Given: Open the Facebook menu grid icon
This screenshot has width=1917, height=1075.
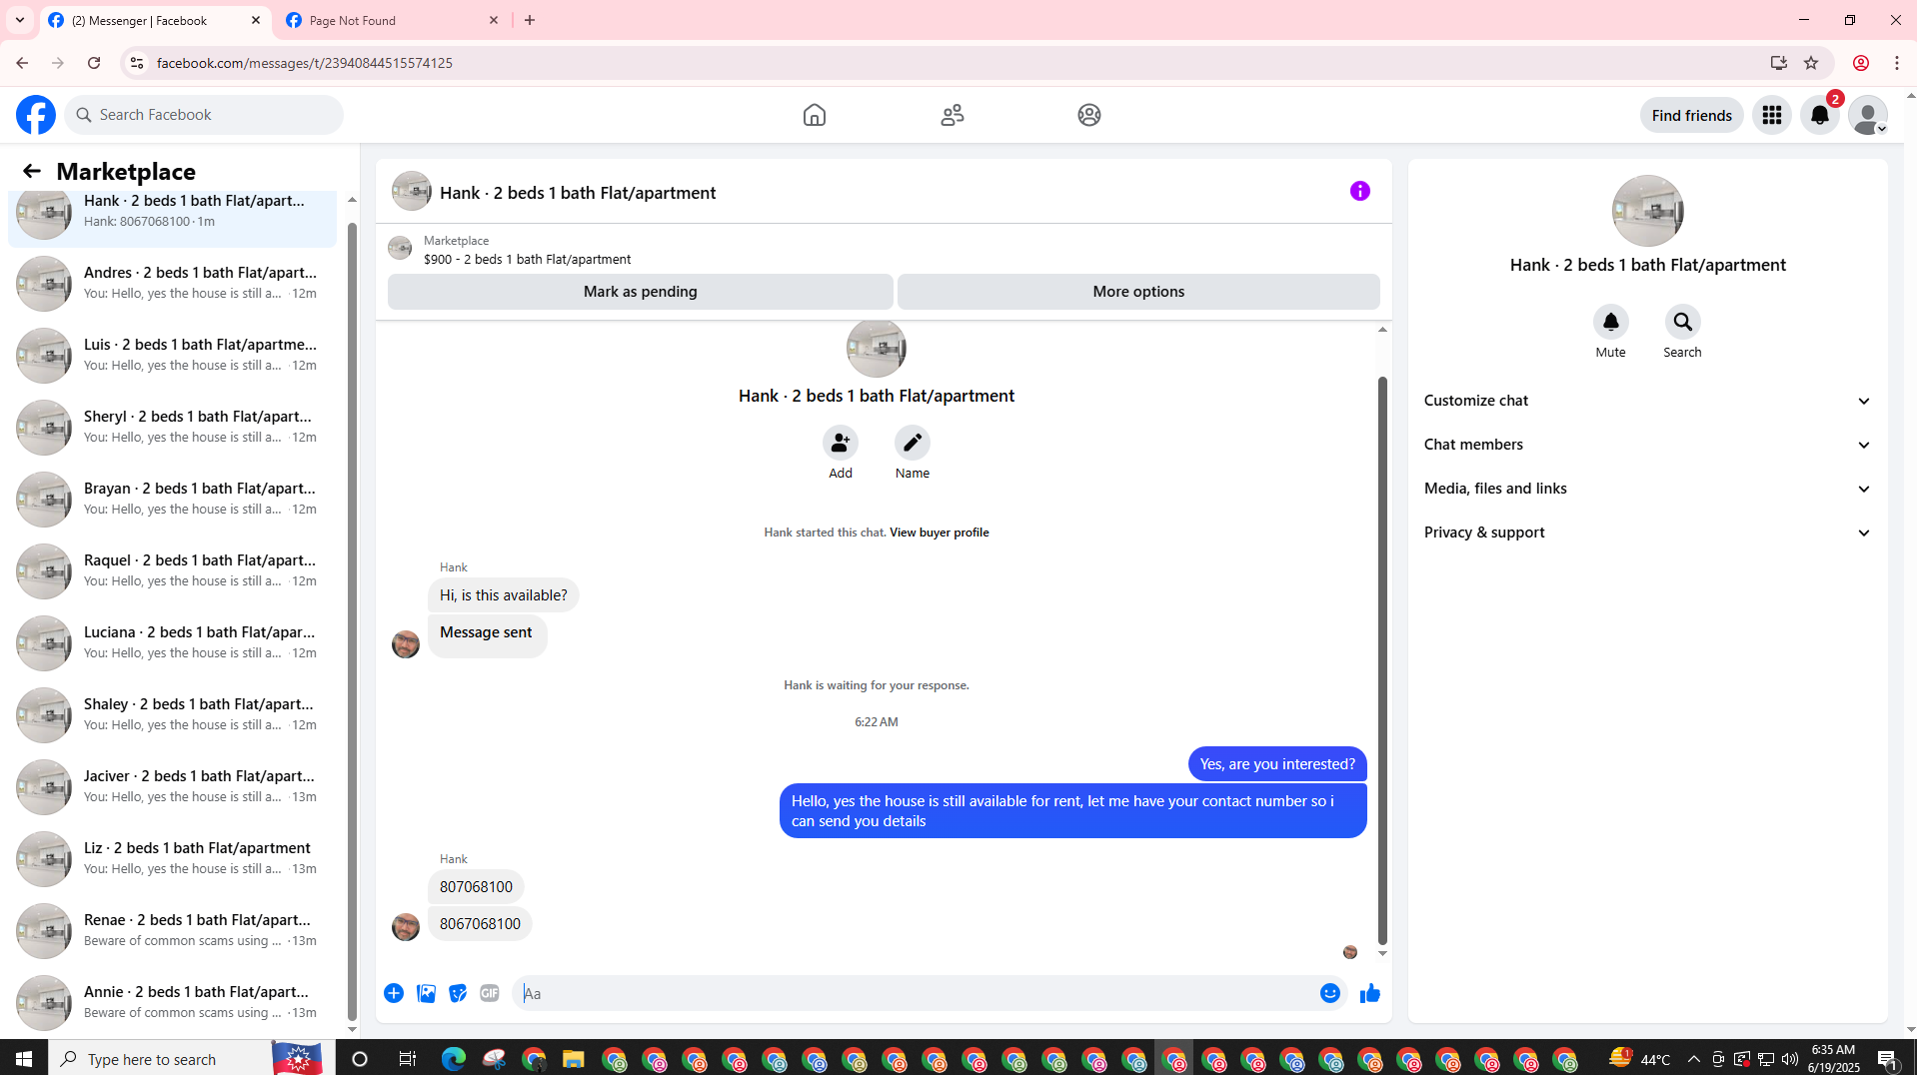Looking at the screenshot, I should click(x=1771, y=115).
